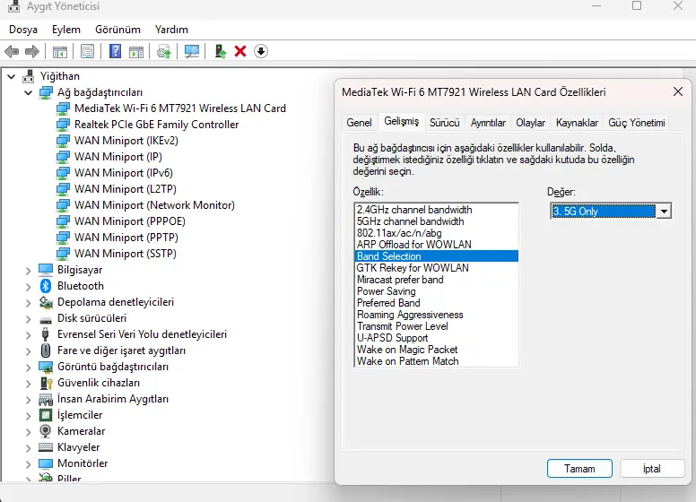Select the Wake on Magic Packet property
696x502 pixels.
(436, 350)
